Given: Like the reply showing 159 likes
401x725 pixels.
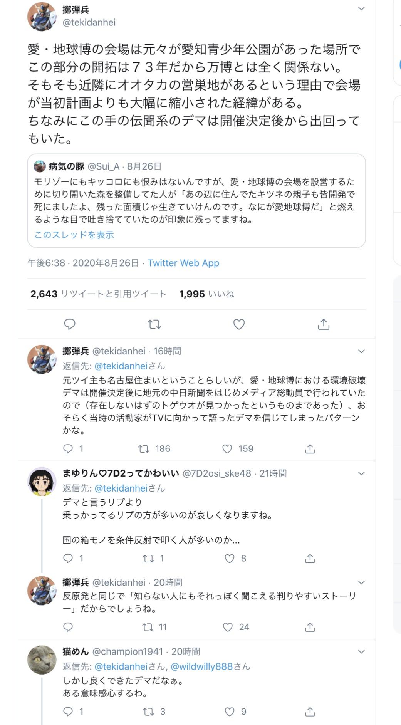Looking at the screenshot, I should [x=227, y=449].
